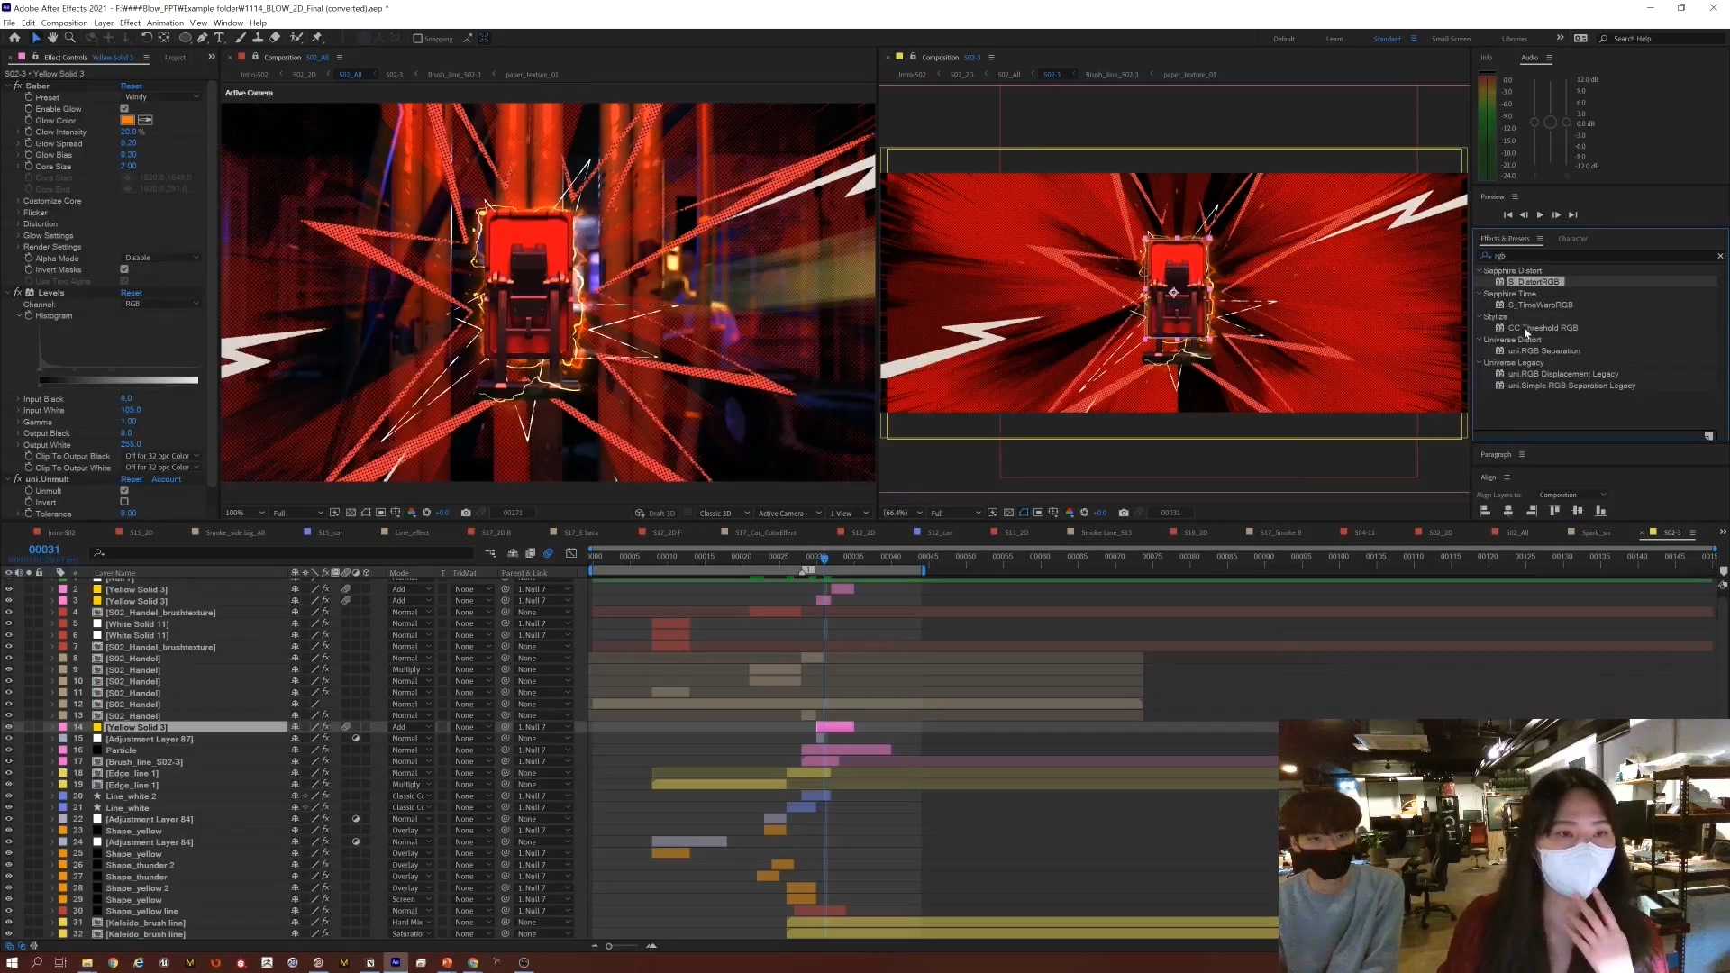Open the Saber Preset dropdown
This screenshot has height=973, width=1730.
point(162,97)
